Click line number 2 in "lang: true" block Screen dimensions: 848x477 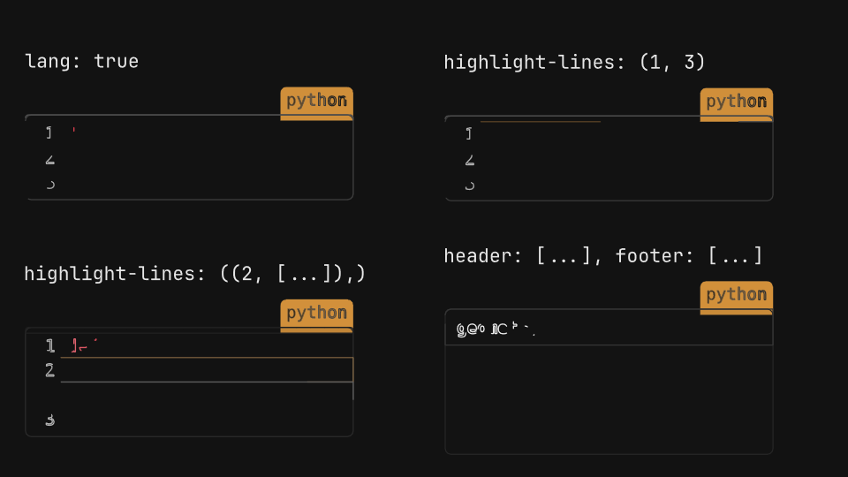click(49, 160)
